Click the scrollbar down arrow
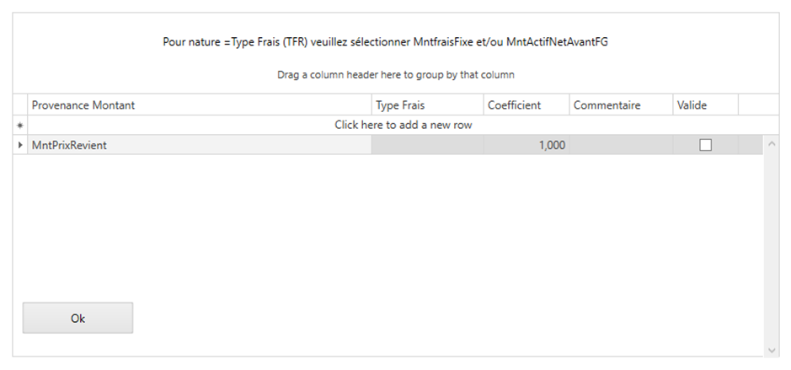Screen dimensions: 791x370 (772, 350)
